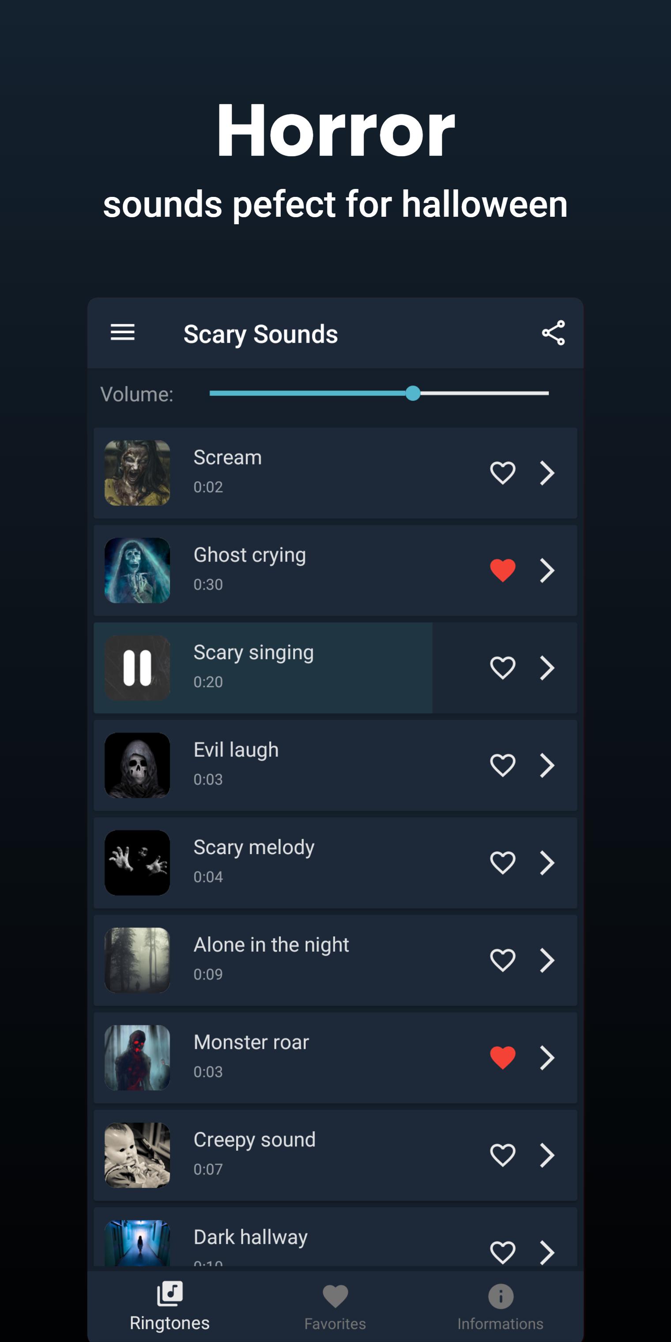Viewport: 671px width, 1342px height.
Task: Open the Informations tab
Action: [x=500, y=1306]
